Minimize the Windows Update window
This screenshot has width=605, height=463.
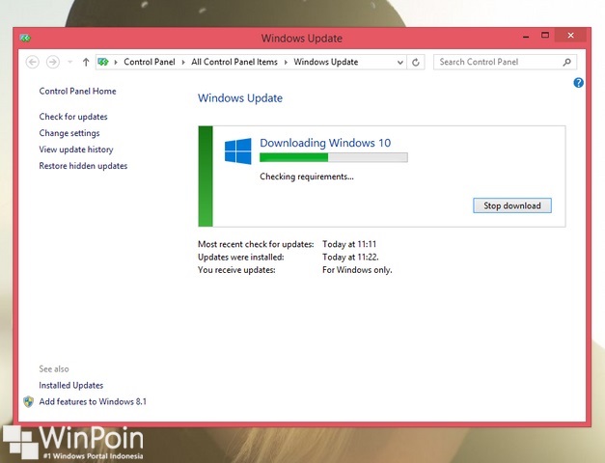pos(526,37)
